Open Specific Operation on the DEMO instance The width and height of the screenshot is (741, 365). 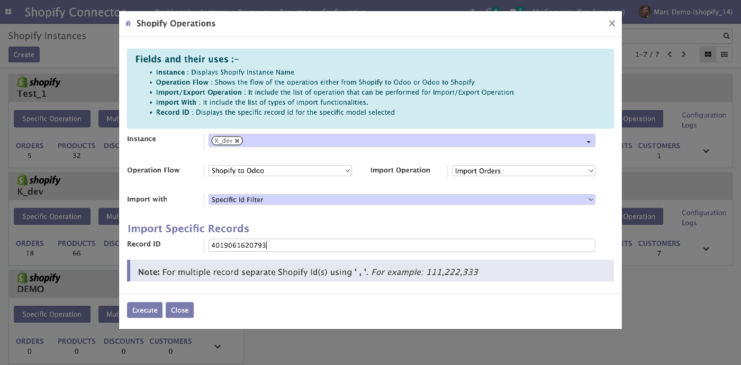tap(52, 314)
